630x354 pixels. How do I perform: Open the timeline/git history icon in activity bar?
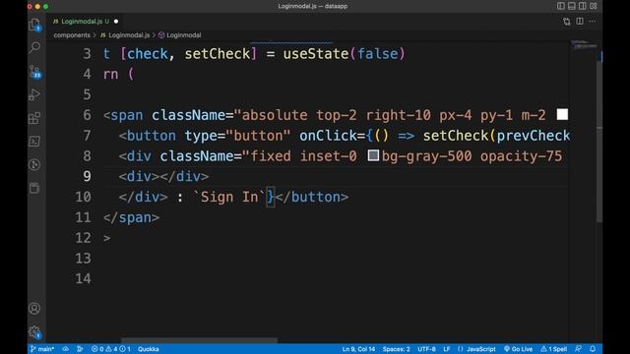[34, 164]
